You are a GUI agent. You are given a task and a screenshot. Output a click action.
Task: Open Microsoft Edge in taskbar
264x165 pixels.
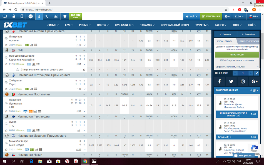point(31,161)
